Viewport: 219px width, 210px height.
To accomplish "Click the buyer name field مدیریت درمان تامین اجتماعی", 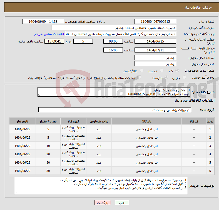I will 114,28.
